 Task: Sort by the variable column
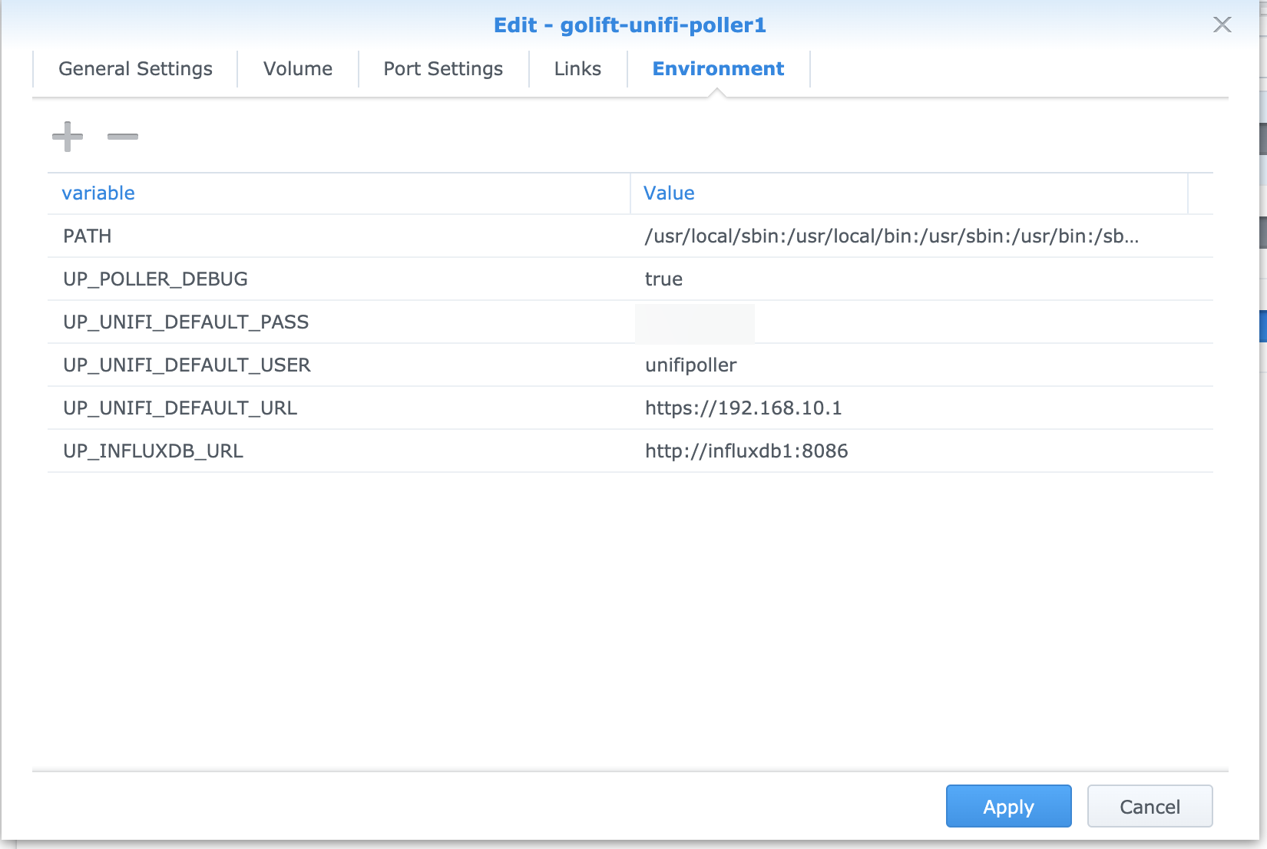coord(98,193)
